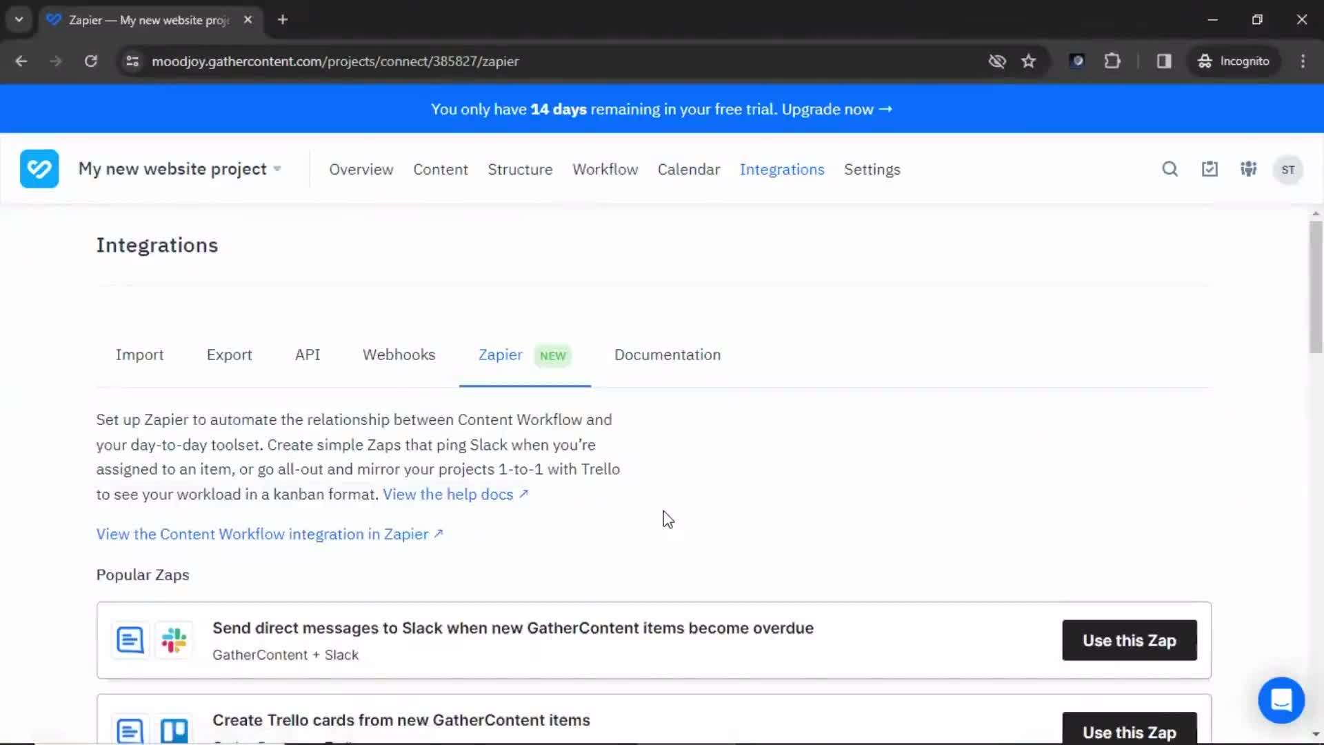This screenshot has height=745, width=1324.
Task: Click the address bar URL
Action: 335,61
